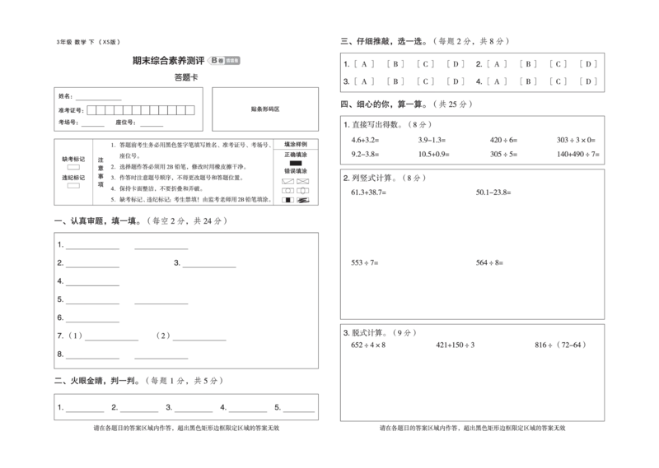Image resolution: width=659 pixels, height=468 pixels.
Task: Click the boxed area at left page top-right
Action: [x=267, y=109]
